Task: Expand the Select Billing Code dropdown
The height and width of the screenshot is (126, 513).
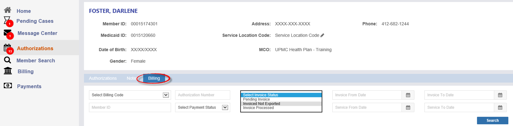Action: [166, 95]
